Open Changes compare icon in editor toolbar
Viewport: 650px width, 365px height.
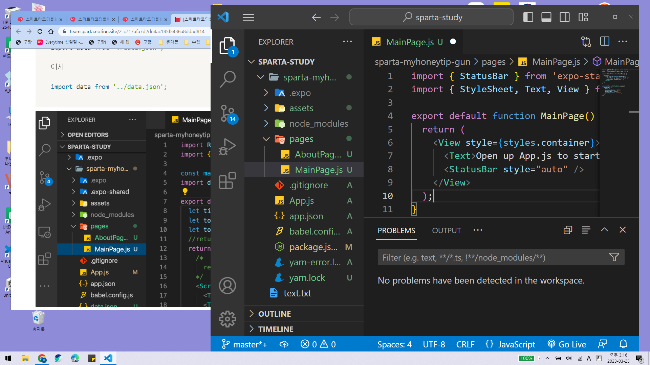coord(586,42)
